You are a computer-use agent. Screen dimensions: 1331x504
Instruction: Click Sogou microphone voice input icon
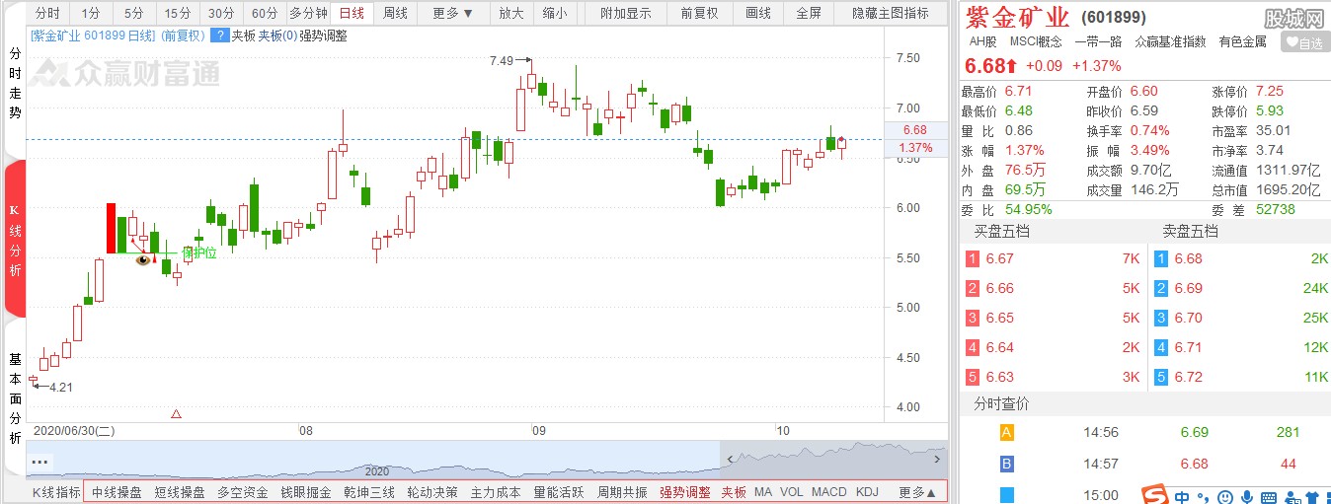(x=1247, y=497)
